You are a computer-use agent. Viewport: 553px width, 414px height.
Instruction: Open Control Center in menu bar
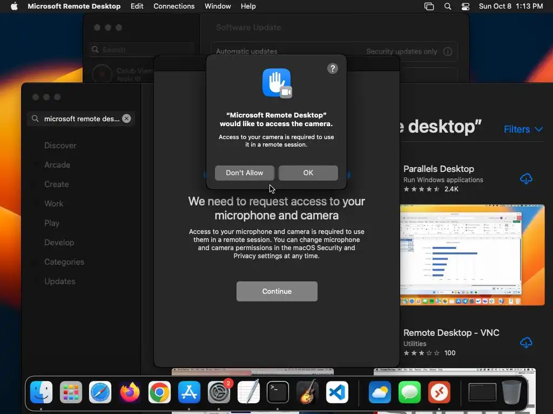[x=466, y=6]
